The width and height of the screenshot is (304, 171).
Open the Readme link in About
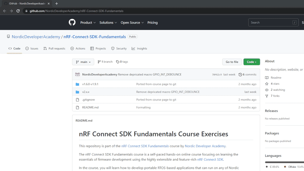coord(273,78)
